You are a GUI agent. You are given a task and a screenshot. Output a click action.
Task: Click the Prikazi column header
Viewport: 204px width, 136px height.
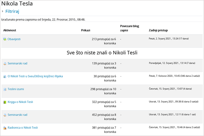click(85, 30)
